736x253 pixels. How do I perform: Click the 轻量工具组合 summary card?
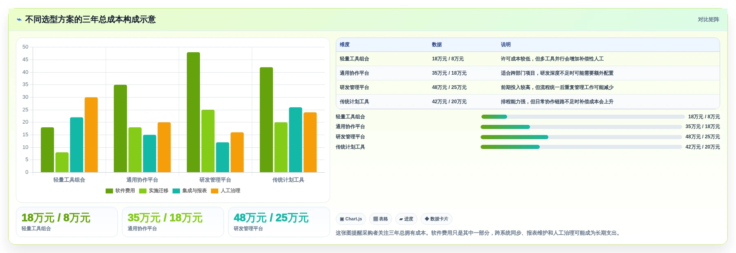point(67,222)
